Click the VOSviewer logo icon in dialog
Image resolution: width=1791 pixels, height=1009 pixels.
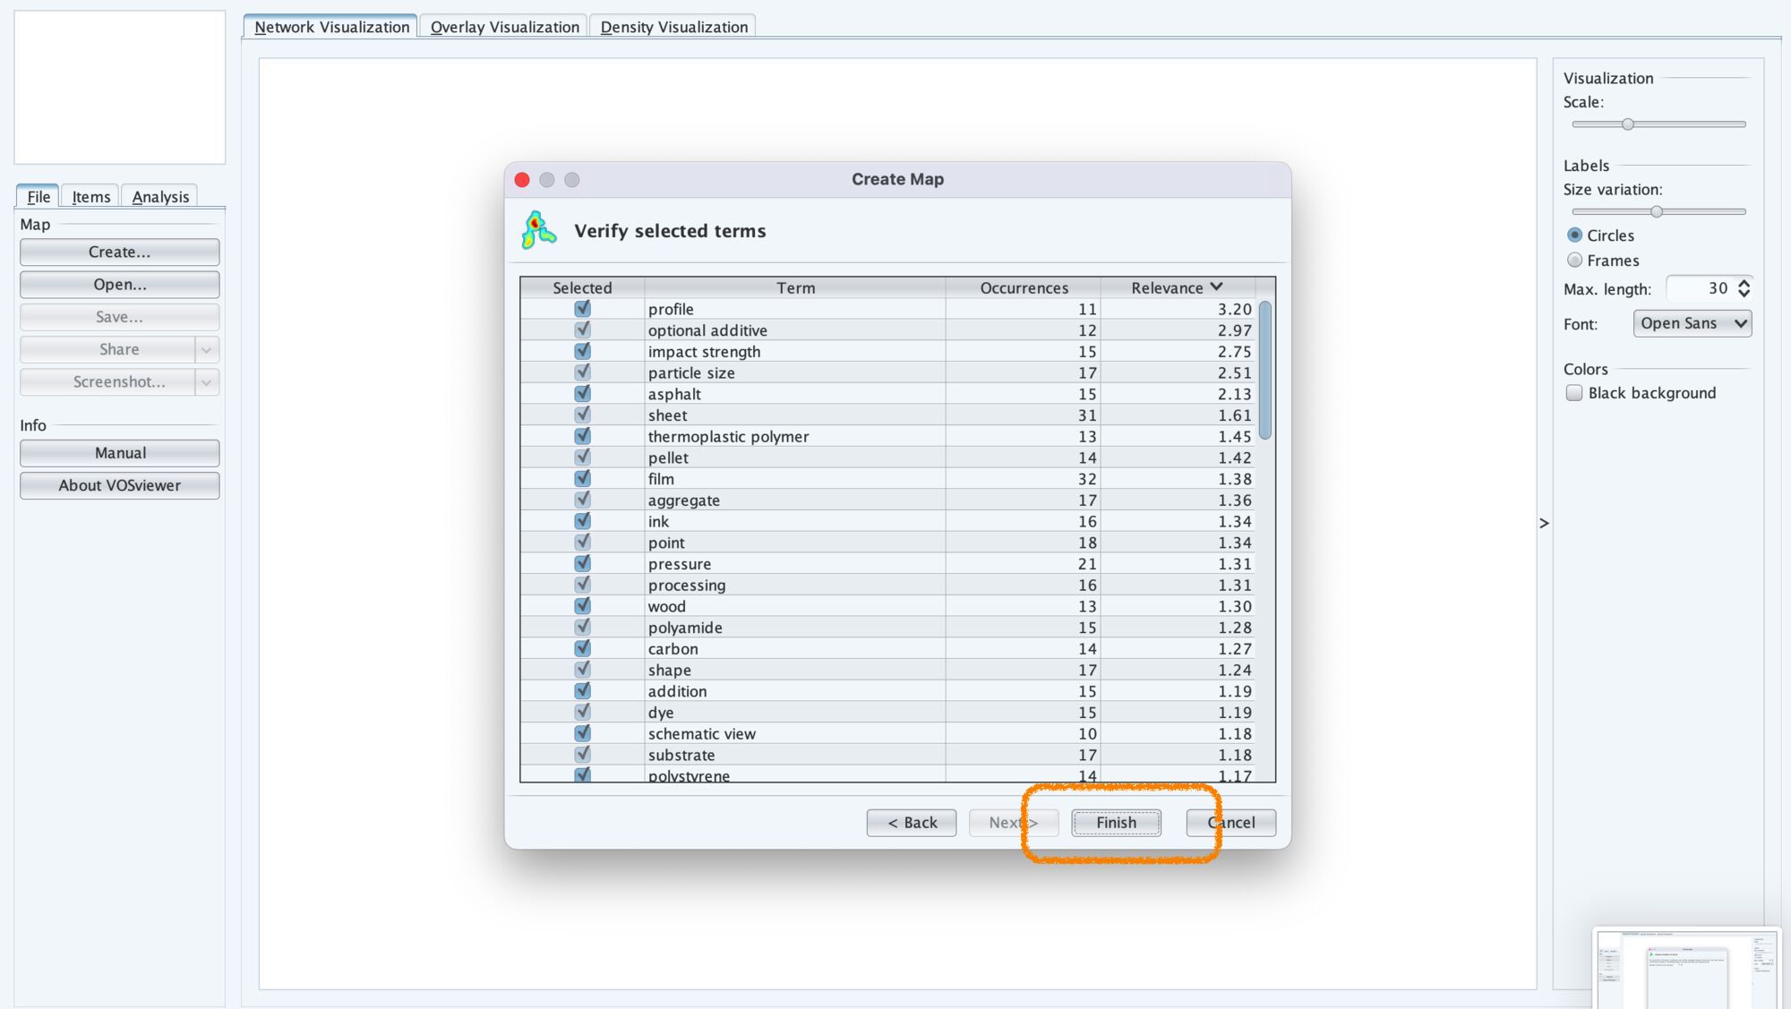(538, 230)
